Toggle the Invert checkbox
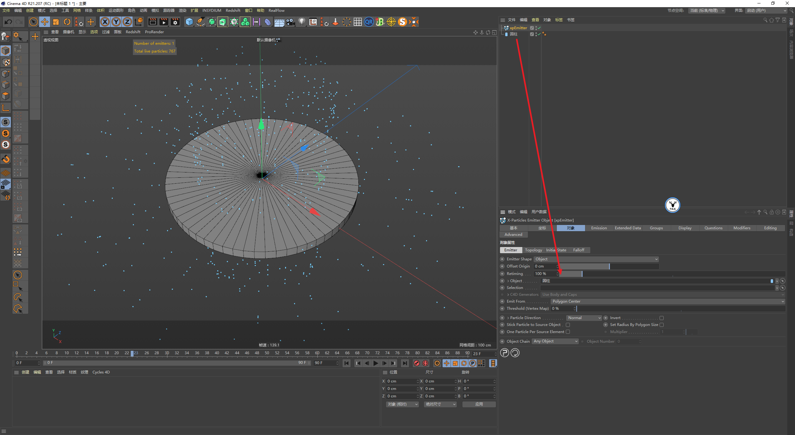The height and width of the screenshot is (435, 795). click(x=661, y=318)
